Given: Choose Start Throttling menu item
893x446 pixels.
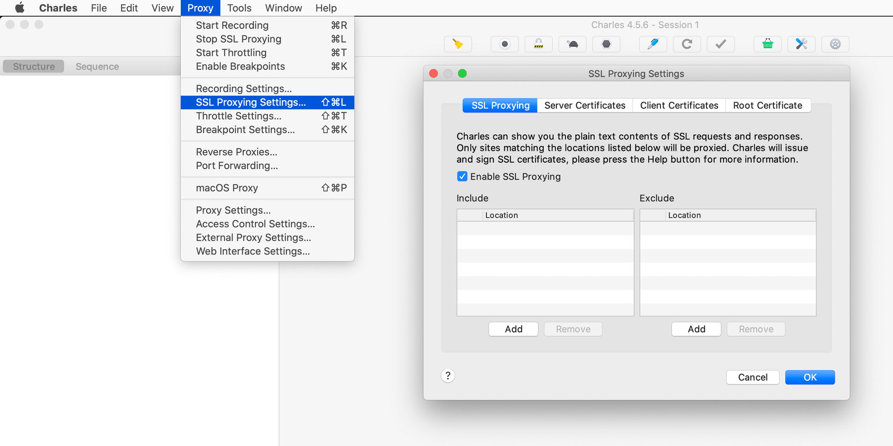Looking at the screenshot, I should tap(267, 52).
